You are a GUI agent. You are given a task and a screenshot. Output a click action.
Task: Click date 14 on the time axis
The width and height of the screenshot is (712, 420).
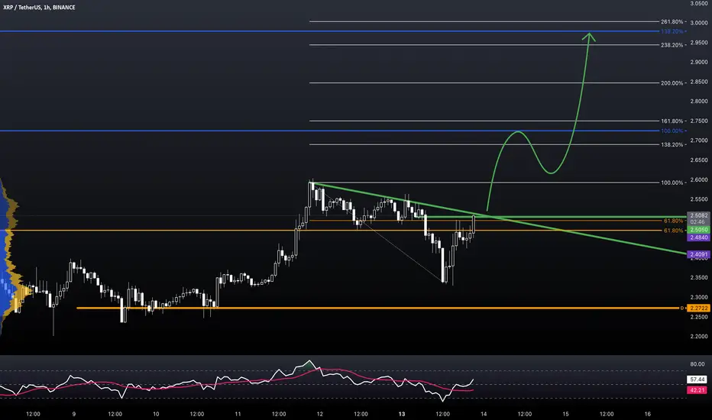[484, 414]
